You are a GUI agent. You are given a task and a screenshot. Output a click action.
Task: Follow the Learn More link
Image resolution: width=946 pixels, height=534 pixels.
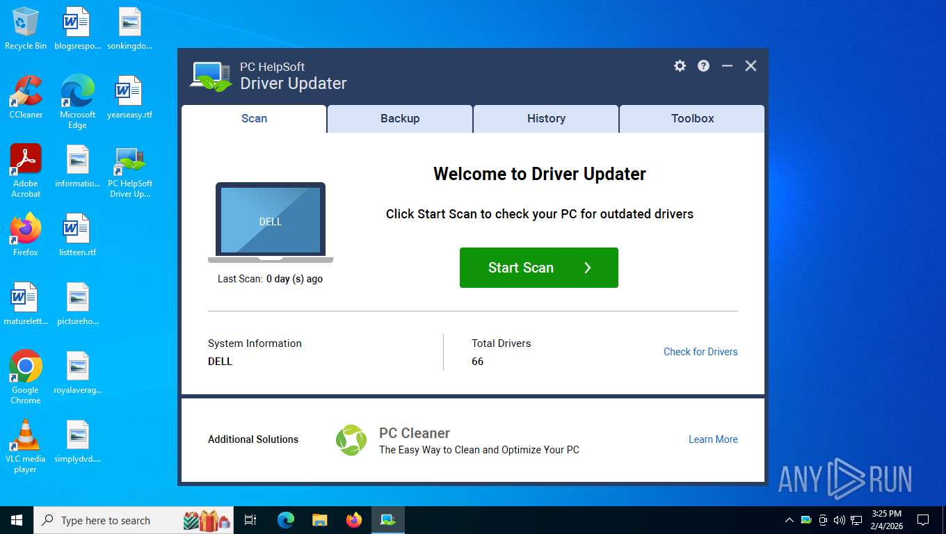click(713, 439)
